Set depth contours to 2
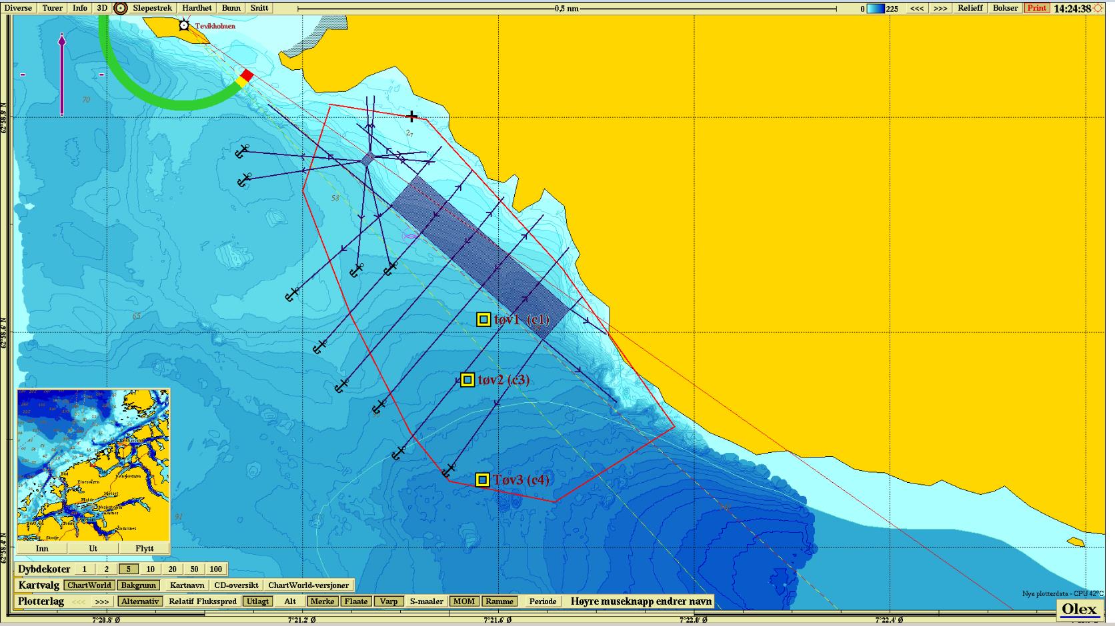The height and width of the screenshot is (626, 1115). (107, 569)
